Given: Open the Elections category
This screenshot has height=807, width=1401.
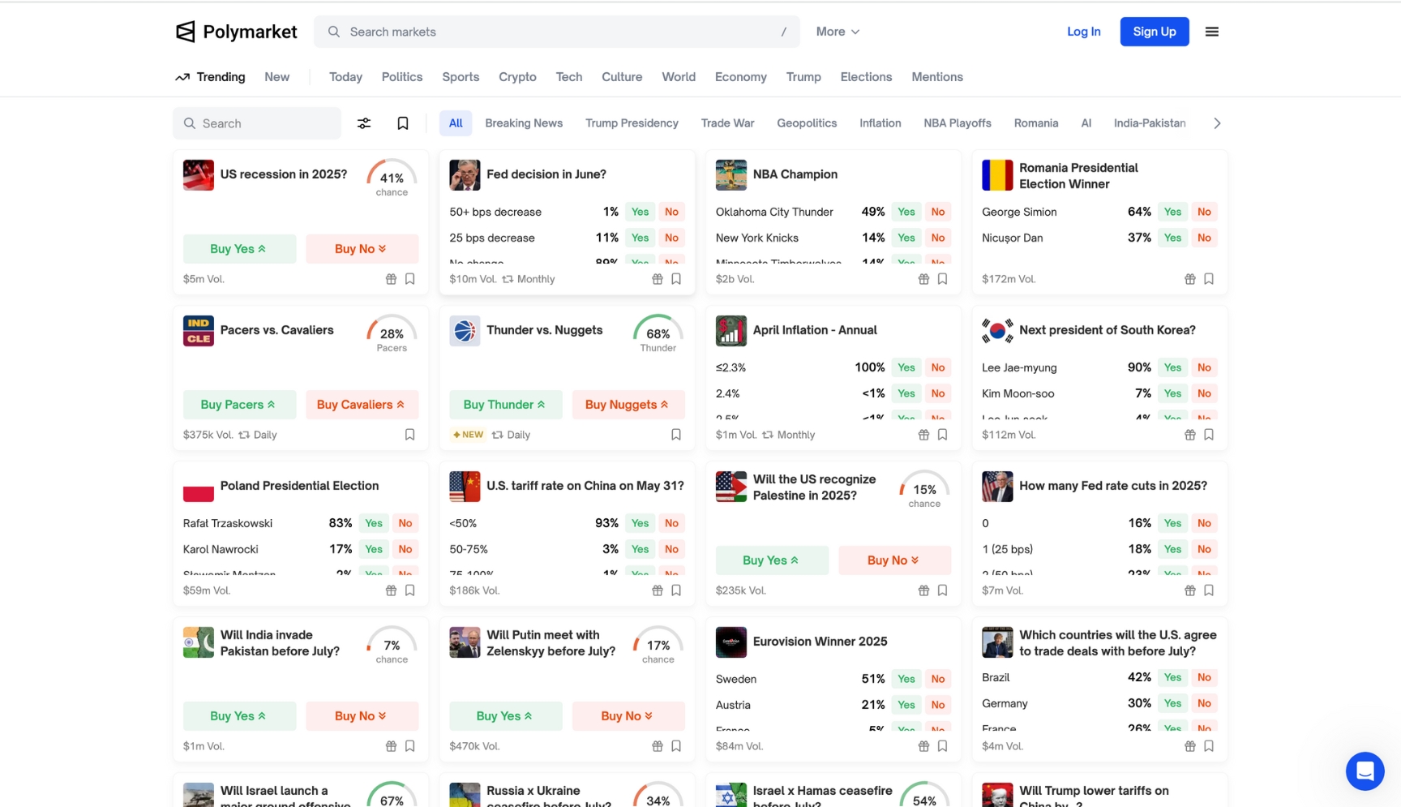Looking at the screenshot, I should [x=866, y=77].
